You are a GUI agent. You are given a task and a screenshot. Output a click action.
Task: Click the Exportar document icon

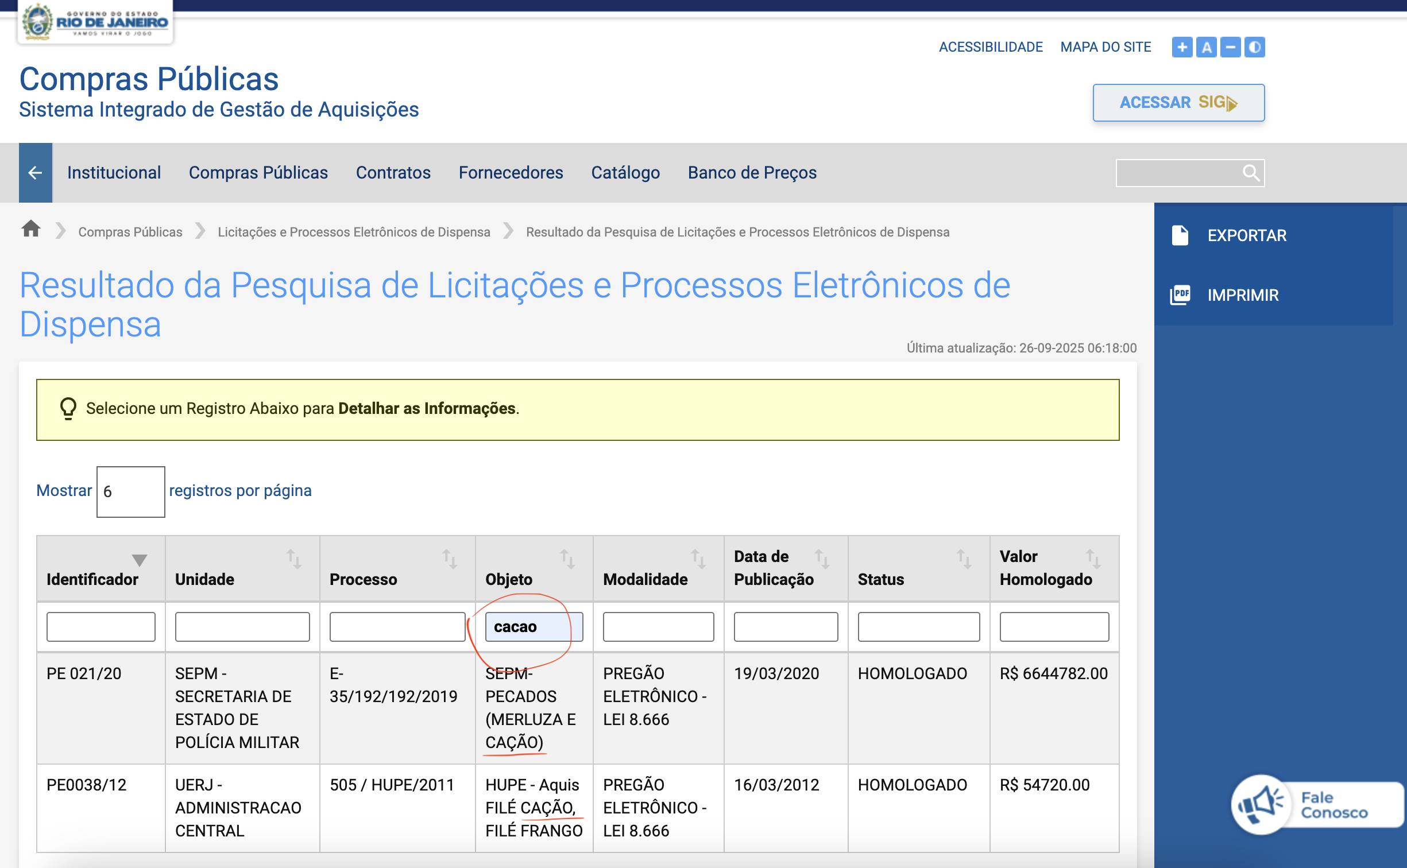(x=1180, y=235)
